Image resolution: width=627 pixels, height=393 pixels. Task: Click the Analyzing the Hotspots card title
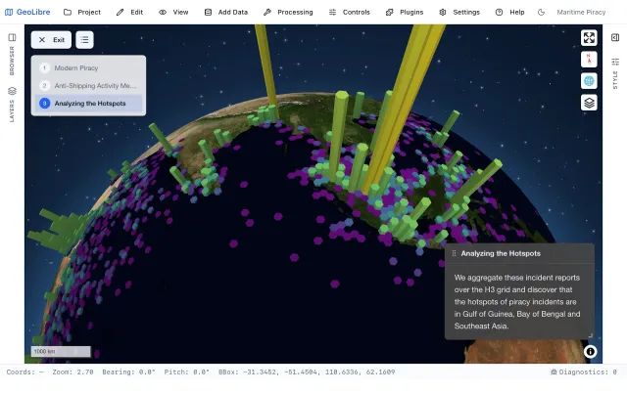click(x=501, y=253)
